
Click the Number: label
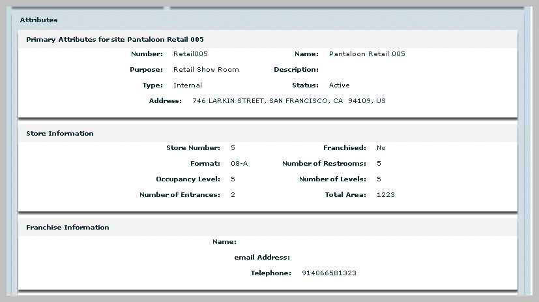coord(147,54)
